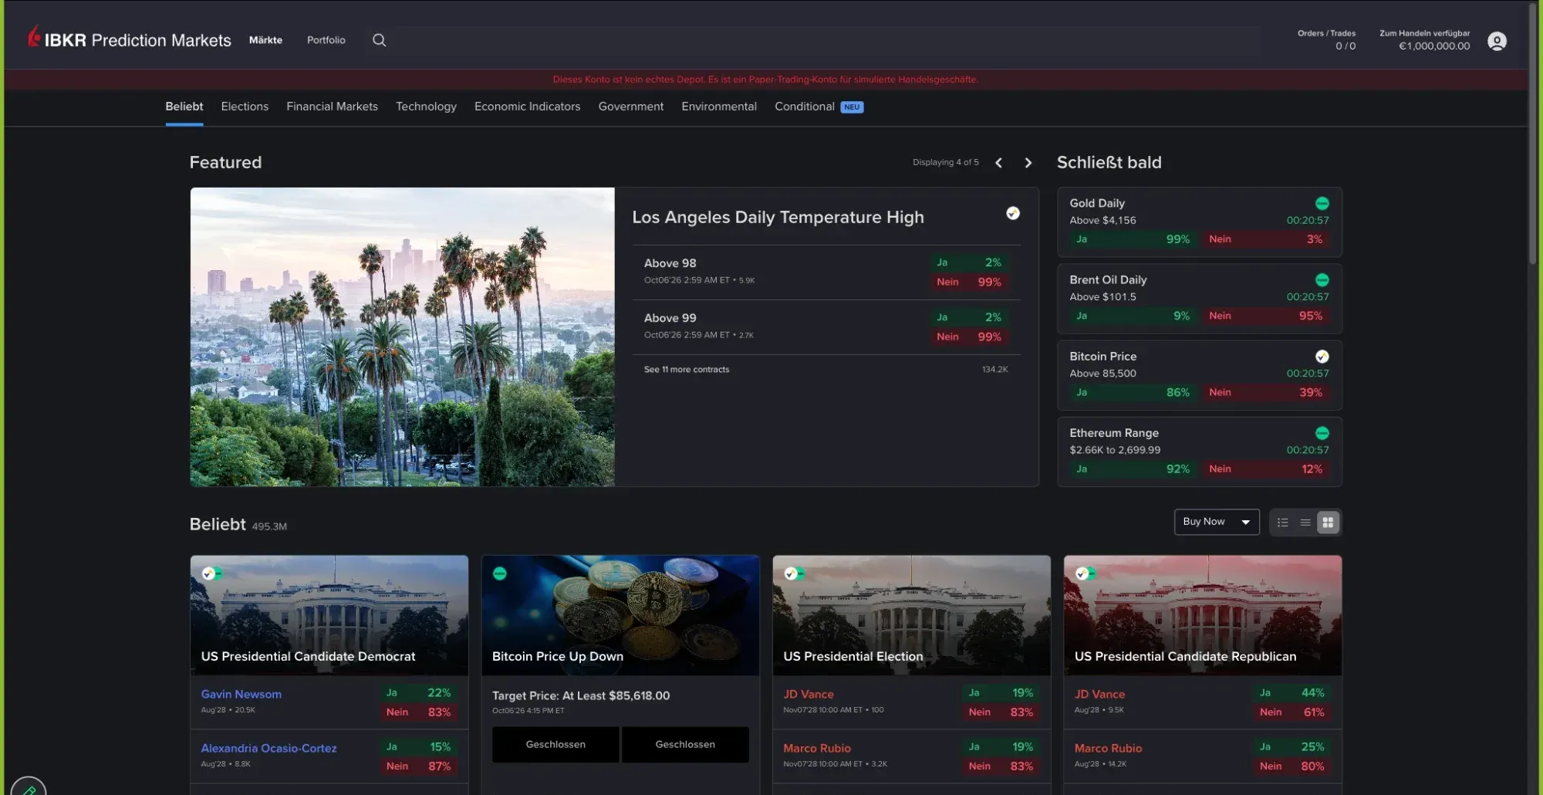This screenshot has width=1543, height=795.
Task: Click the Ethereum Range green status icon
Action: coord(1322,433)
